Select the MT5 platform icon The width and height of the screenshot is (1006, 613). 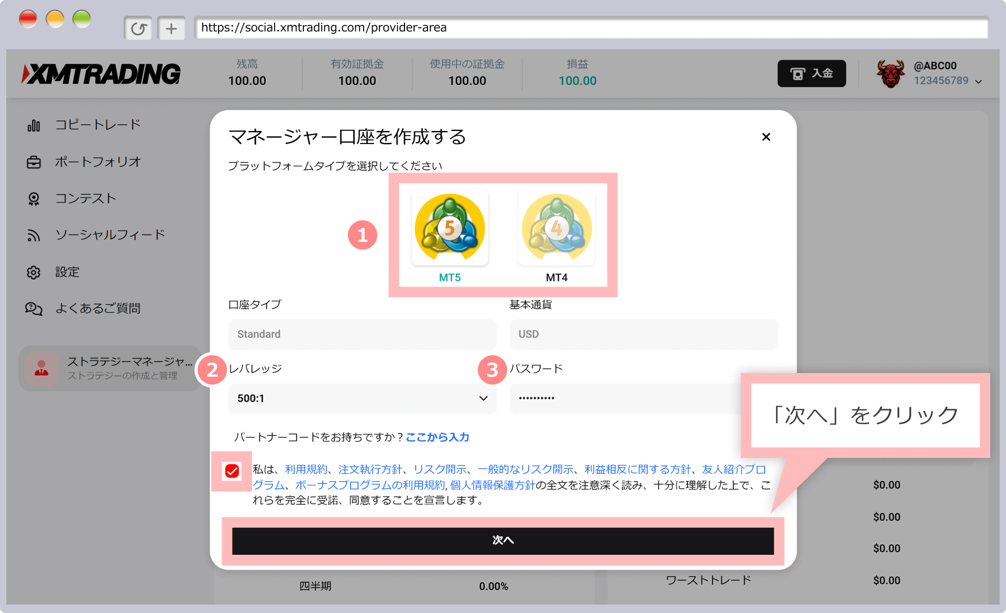pos(450,228)
